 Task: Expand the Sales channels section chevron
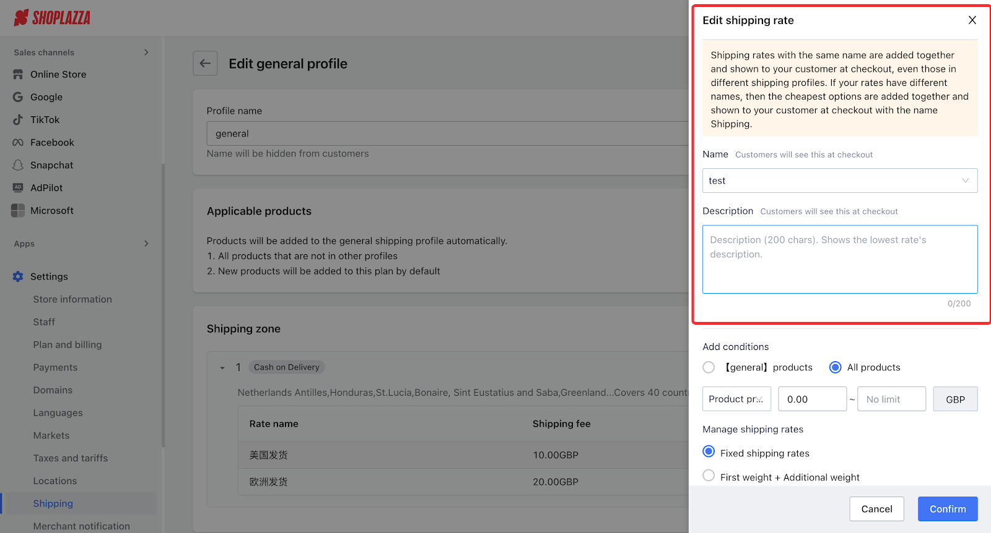pos(146,53)
